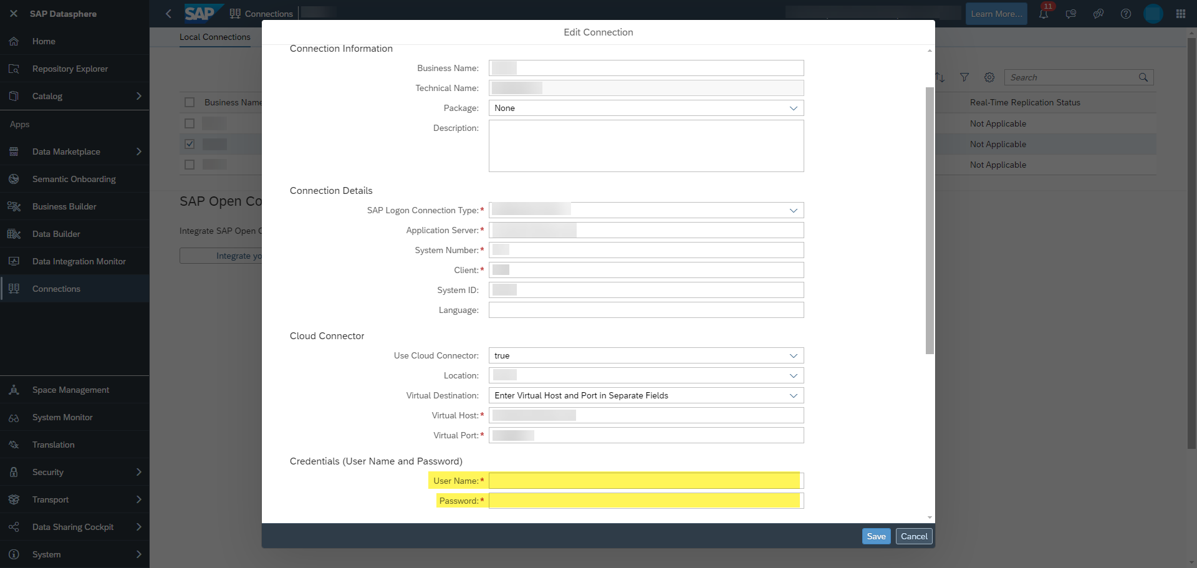Open the Transport section
This screenshot has width=1197, height=568.
tap(75, 499)
